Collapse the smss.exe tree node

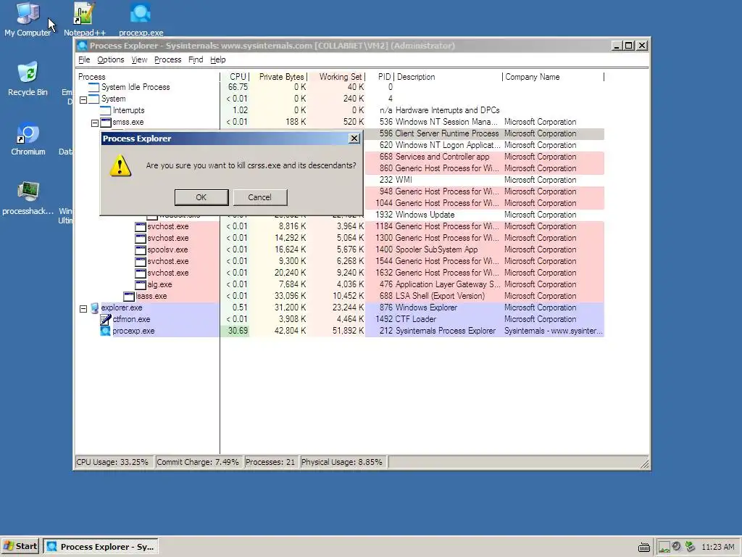[95, 123]
